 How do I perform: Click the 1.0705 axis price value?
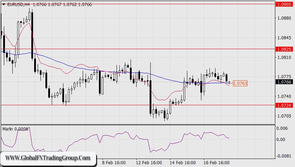pos(284,116)
